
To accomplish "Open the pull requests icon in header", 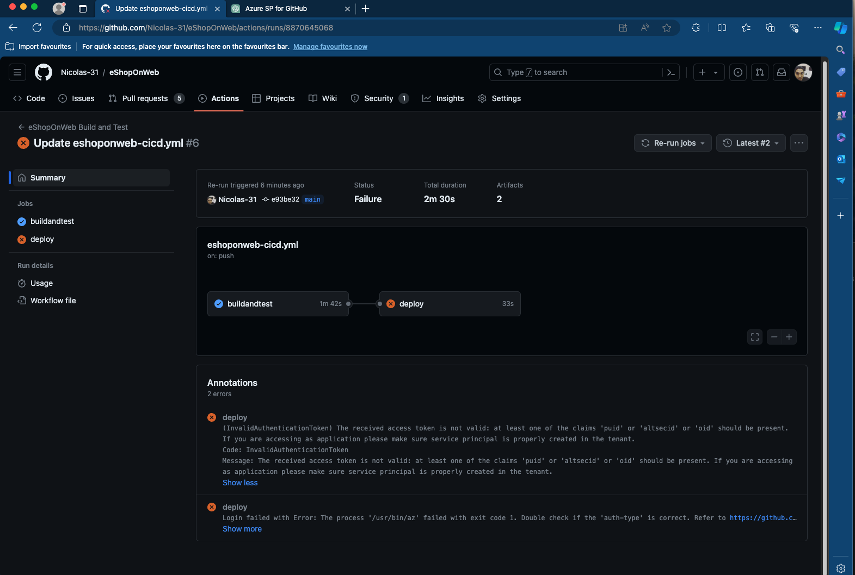I will pyautogui.click(x=760, y=72).
